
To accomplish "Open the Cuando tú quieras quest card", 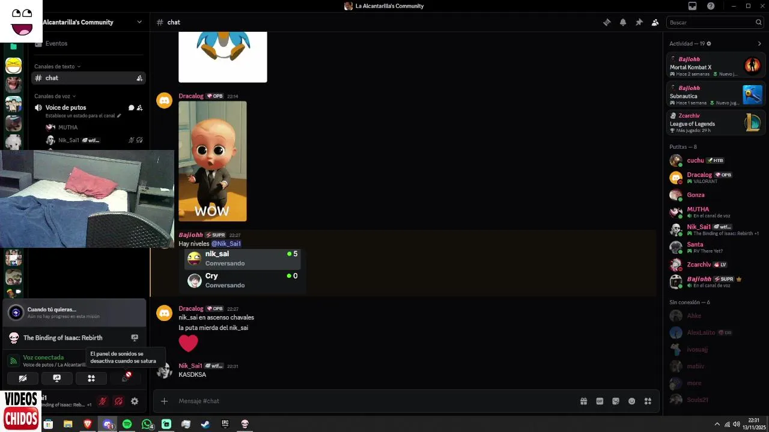I will coord(74,313).
